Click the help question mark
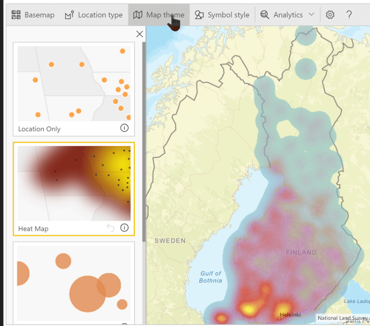Viewport: 370px width, 326px height. tap(350, 15)
